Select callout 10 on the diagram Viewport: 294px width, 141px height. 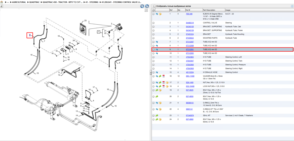(x=105, y=57)
